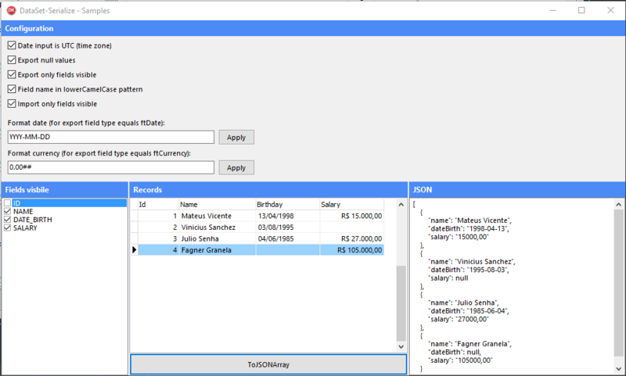Click the JSON panel scroll-up arrow
626x376 pixels.
(618, 205)
